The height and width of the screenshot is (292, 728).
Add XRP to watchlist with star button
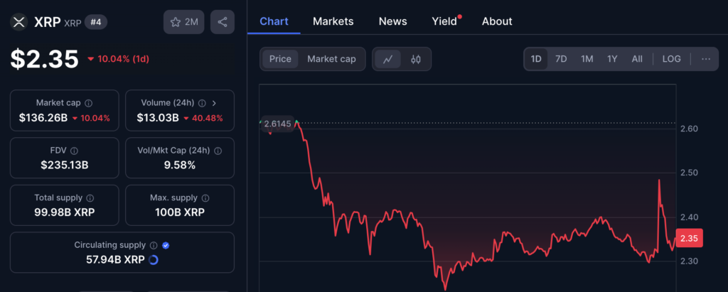pos(184,22)
